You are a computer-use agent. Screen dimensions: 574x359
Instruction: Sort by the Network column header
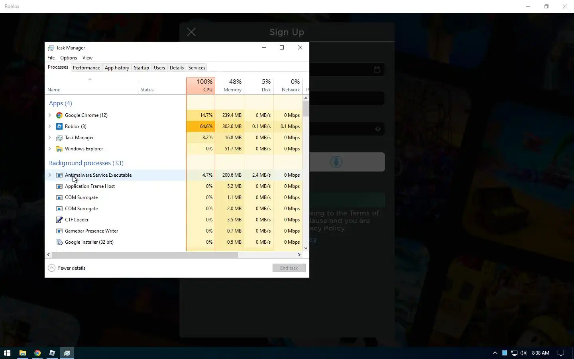(x=288, y=85)
